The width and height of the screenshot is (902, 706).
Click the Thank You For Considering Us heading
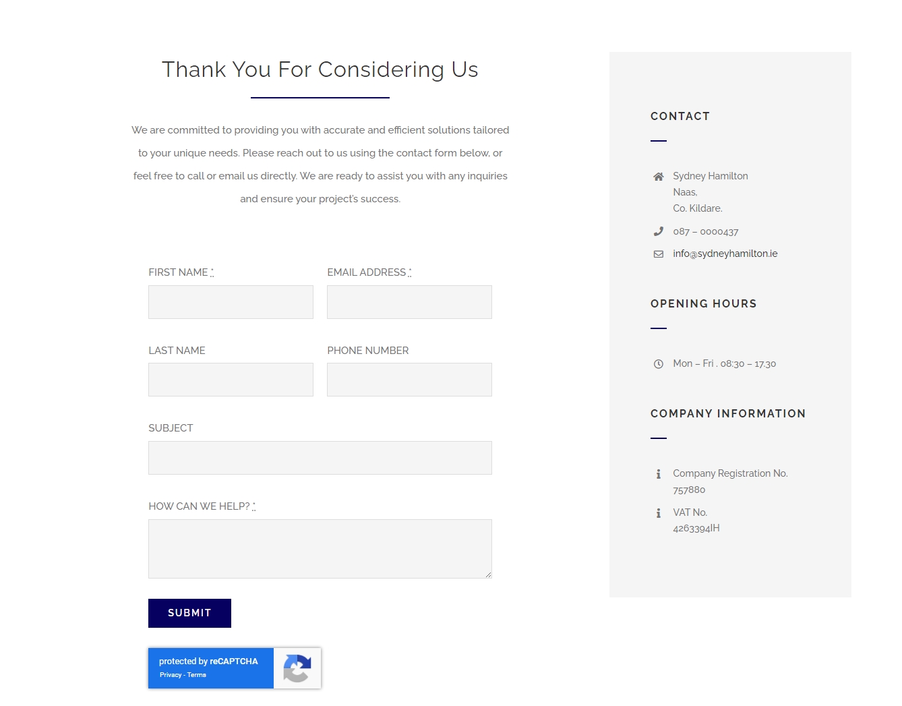[x=320, y=69]
